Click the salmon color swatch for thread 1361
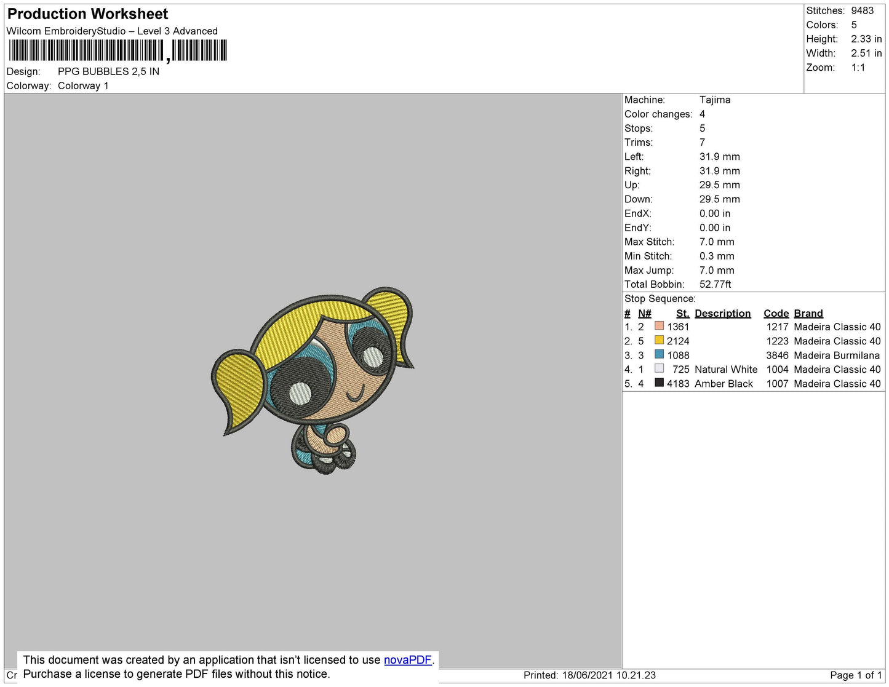The image size is (889, 687). pyautogui.click(x=660, y=326)
